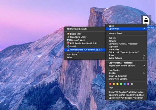The height and width of the screenshot is (110, 156).
Task: Click the Wondershare PDFelement icon
Action: 68,50
